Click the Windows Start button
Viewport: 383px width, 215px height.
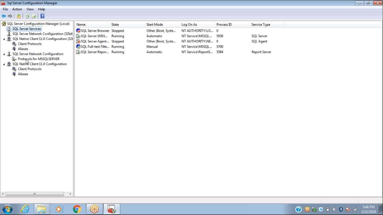pos(8,209)
